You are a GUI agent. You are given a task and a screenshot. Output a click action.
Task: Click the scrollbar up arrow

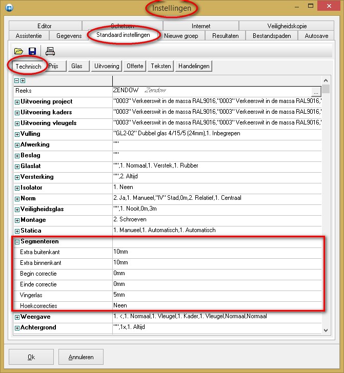(x=326, y=80)
